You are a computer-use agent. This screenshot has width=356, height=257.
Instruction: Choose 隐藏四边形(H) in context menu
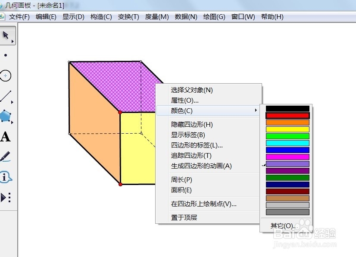[x=208, y=124]
